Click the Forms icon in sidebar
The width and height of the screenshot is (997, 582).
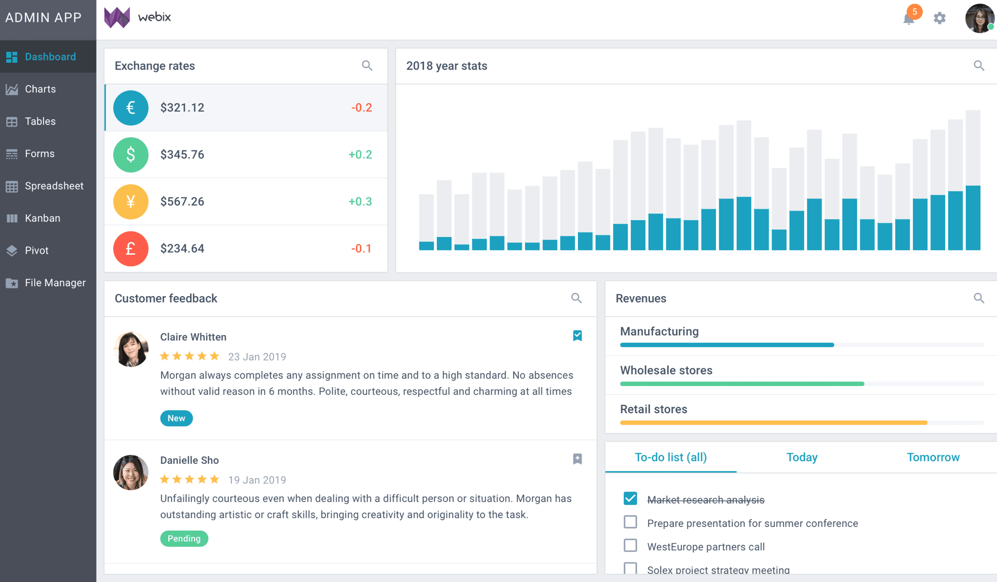coord(11,154)
